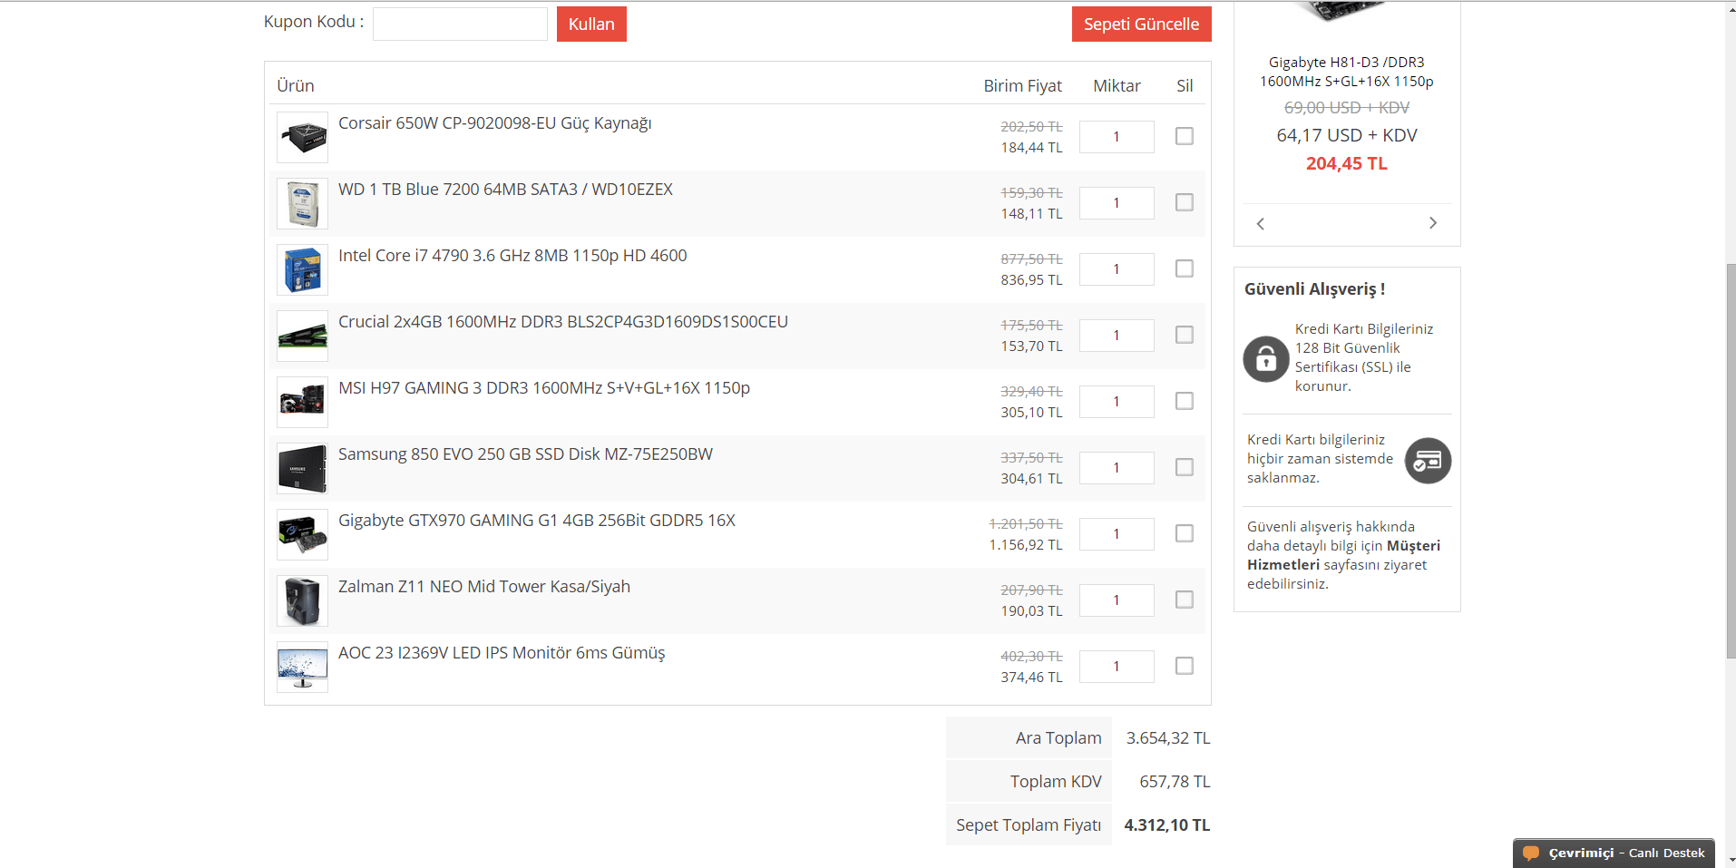Click the Corsair power supply product thumbnail
The image size is (1736, 868).
pyautogui.click(x=302, y=137)
